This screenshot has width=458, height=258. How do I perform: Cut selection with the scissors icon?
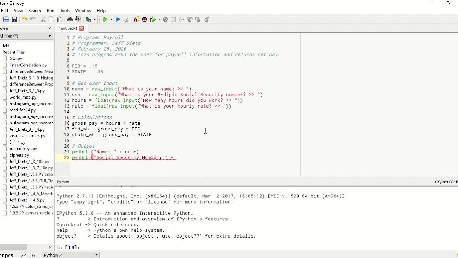coord(43,19)
